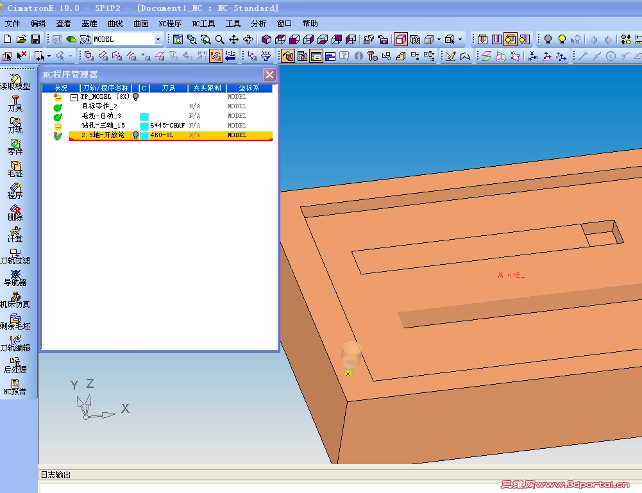The width and height of the screenshot is (642, 493).
Task: Toggle visibility bulb on 2.5轴-开放轮 row
Action: point(135,135)
